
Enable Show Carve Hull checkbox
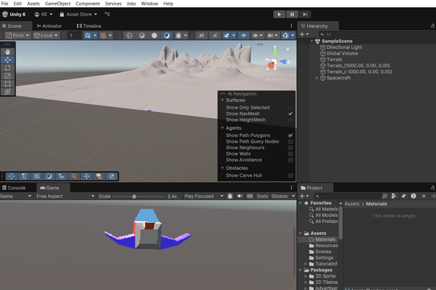(x=290, y=175)
